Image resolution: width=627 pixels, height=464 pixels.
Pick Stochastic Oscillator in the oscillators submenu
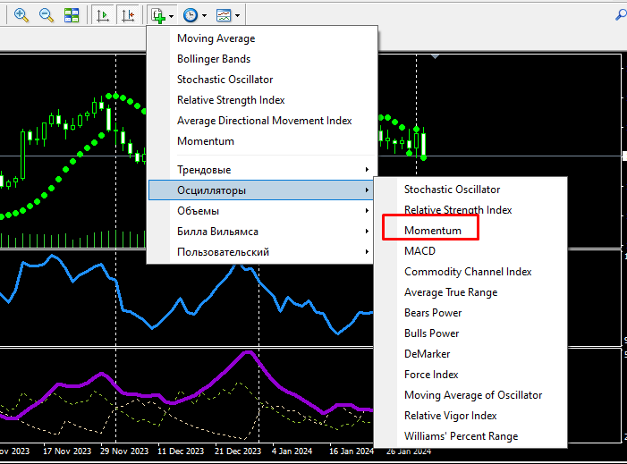pos(470,190)
